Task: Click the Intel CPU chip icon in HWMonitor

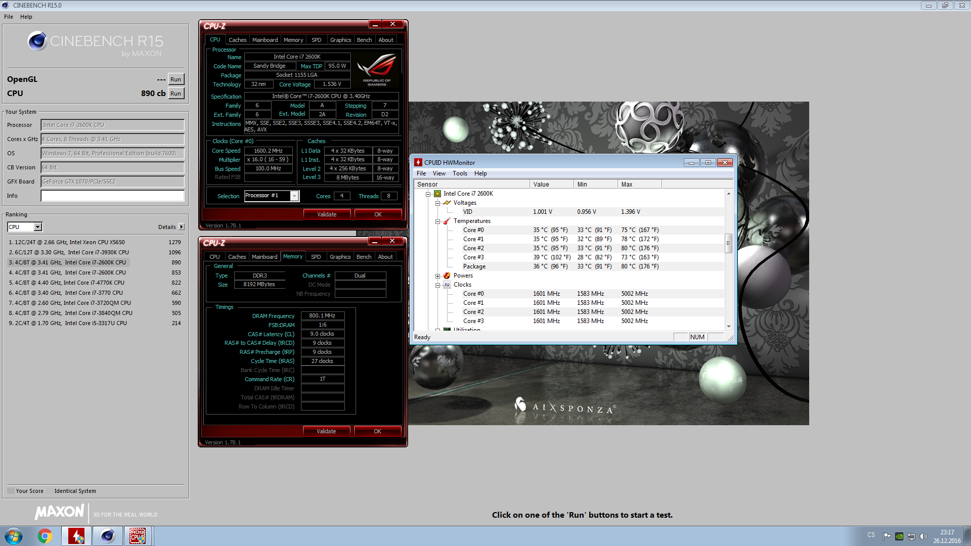Action: (x=437, y=194)
